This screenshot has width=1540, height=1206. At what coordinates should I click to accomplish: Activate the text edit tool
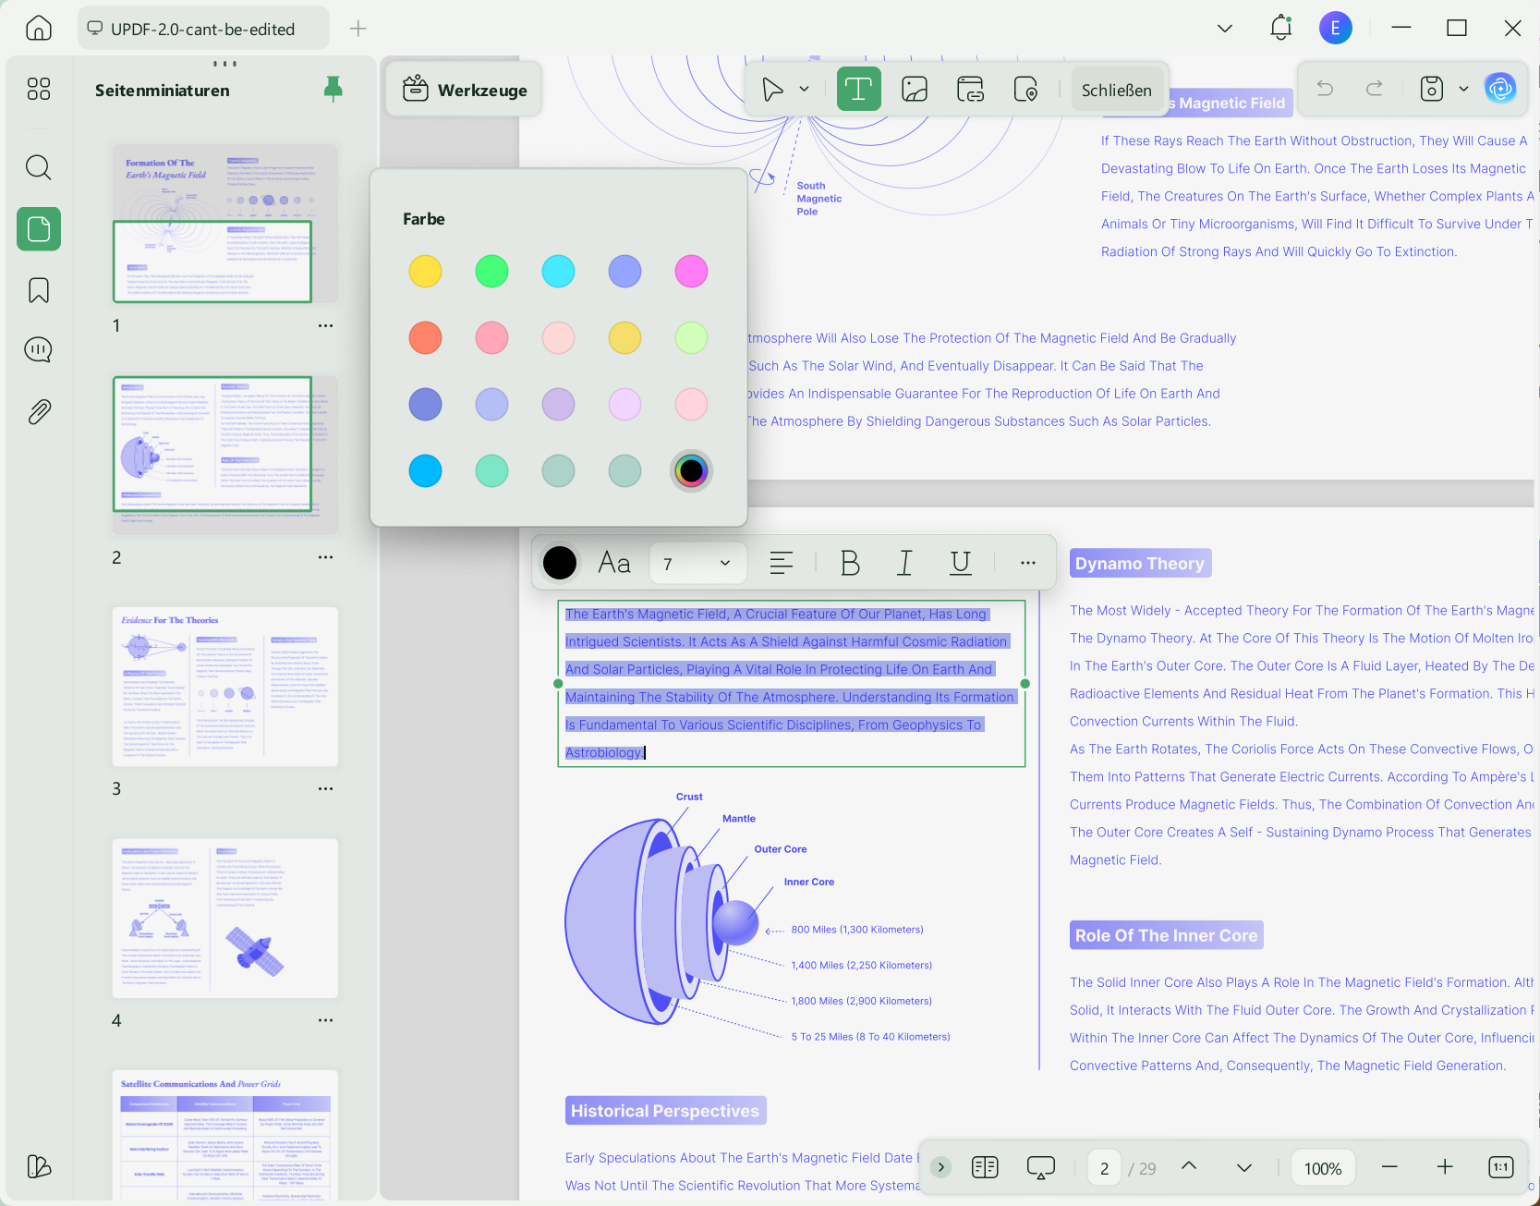[858, 90]
